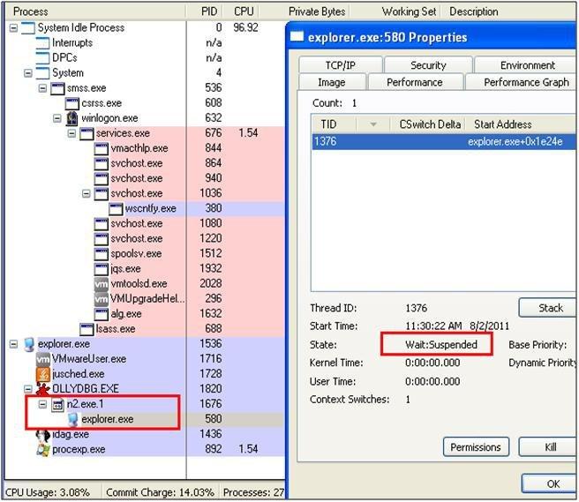This screenshot has width=579, height=502.
Task: Sort threads by Start Address column
Action: 521,124
